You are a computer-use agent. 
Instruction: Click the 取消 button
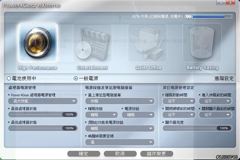click(120, 154)
